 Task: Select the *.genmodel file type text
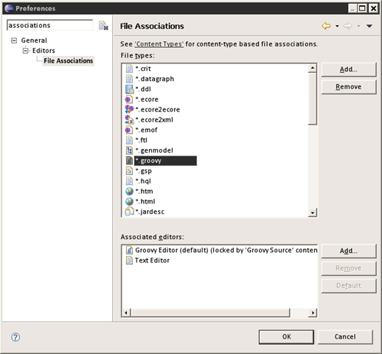[154, 150]
